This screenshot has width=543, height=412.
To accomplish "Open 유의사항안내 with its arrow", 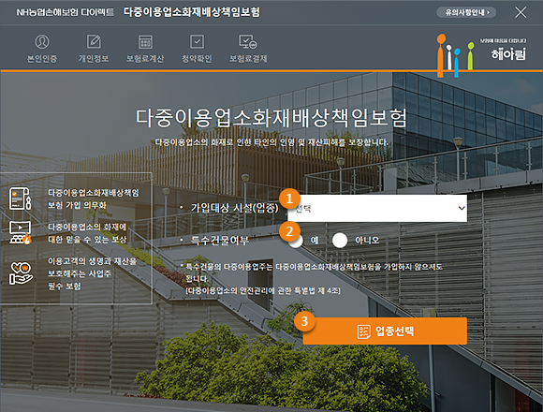I will pyautogui.click(x=466, y=12).
